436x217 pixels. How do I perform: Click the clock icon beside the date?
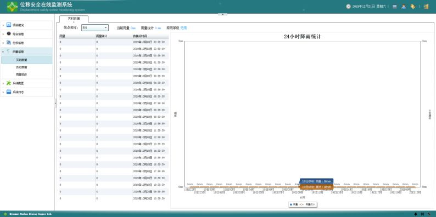pos(348,7)
